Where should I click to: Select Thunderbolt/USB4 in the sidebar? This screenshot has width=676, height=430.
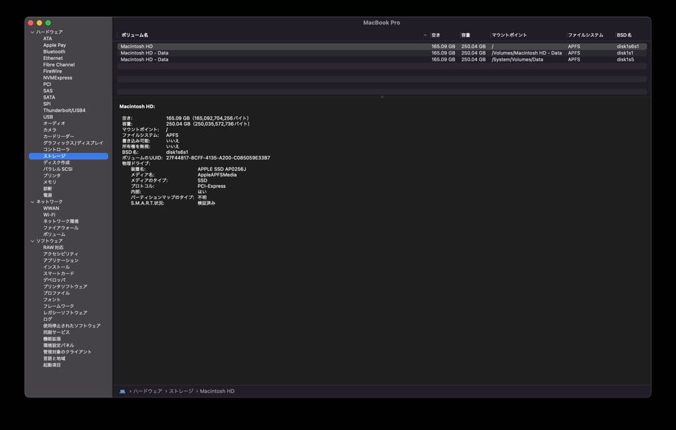(64, 110)
